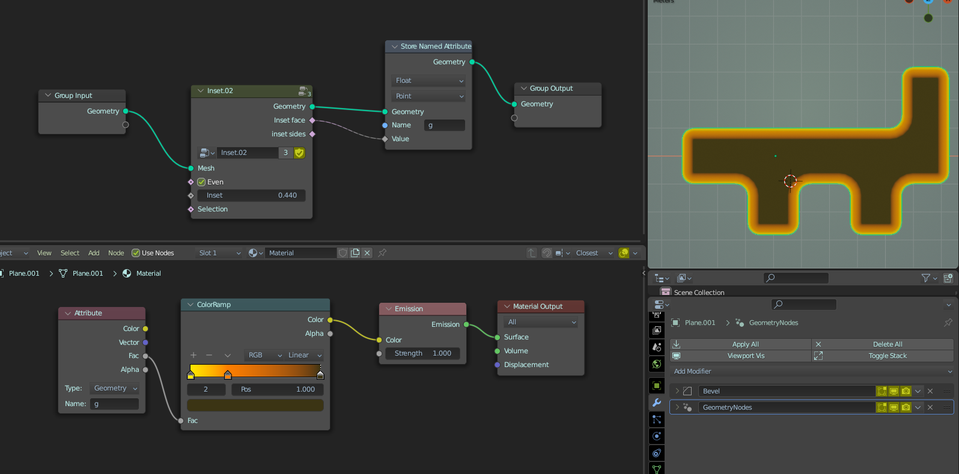The width and height of the screenshot is (959, 474).
Task: Open the Node menu in shader editor
Action: [x=116, y=253]
